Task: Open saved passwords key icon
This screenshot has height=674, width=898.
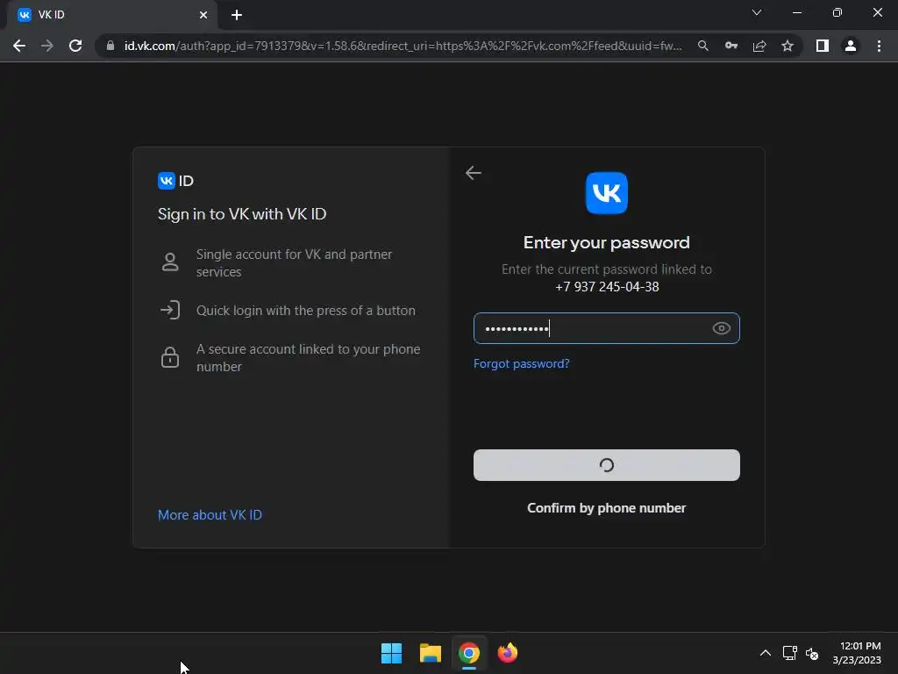Action: (x=731, y=46)
